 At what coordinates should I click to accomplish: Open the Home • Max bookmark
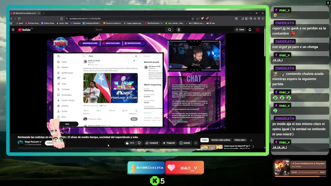point(62,23)
